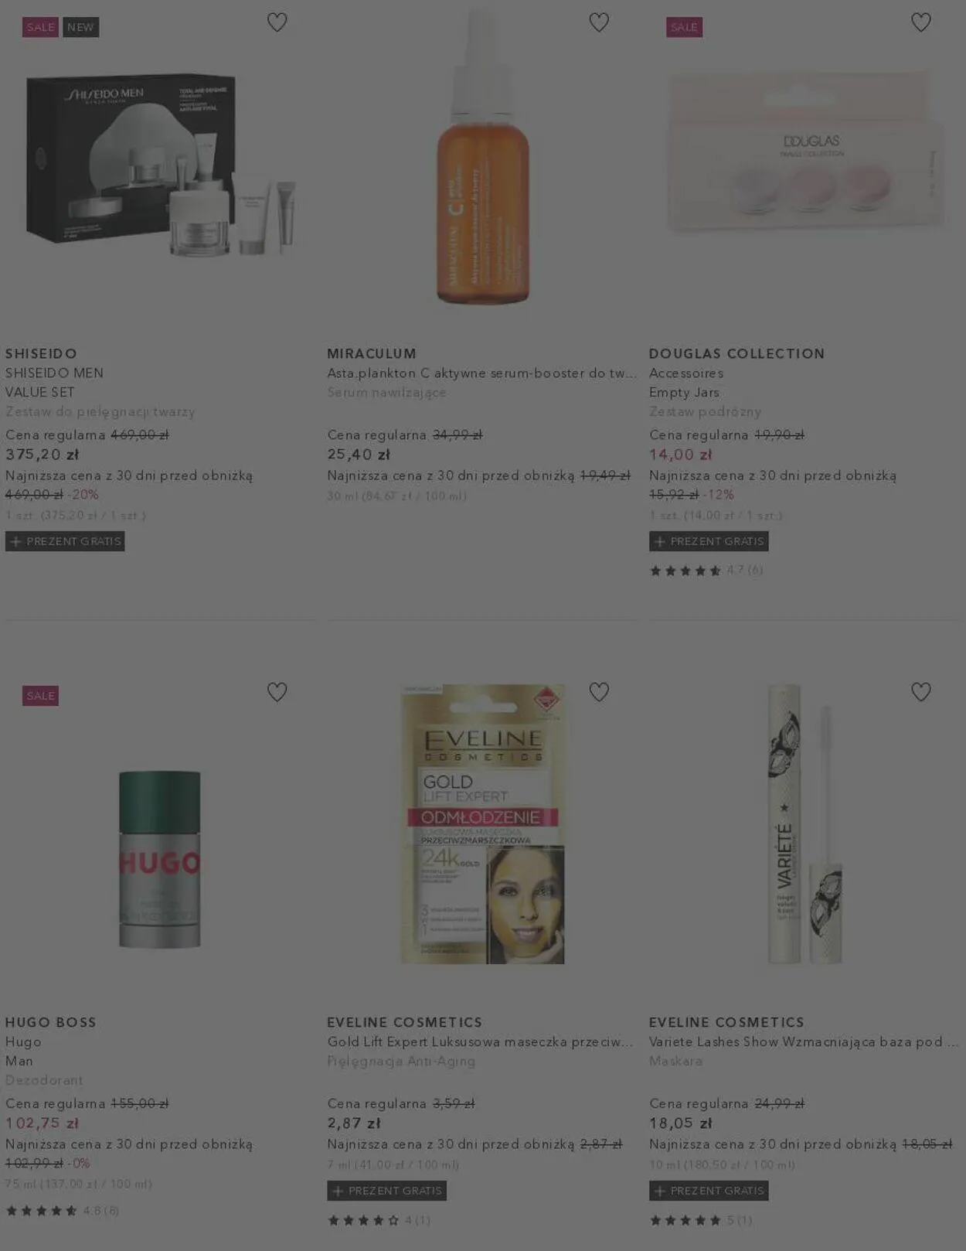Open Asta.plankton C serum-booster product link
The width and height of the screenshot is (966, 1251).
point(481,373)
